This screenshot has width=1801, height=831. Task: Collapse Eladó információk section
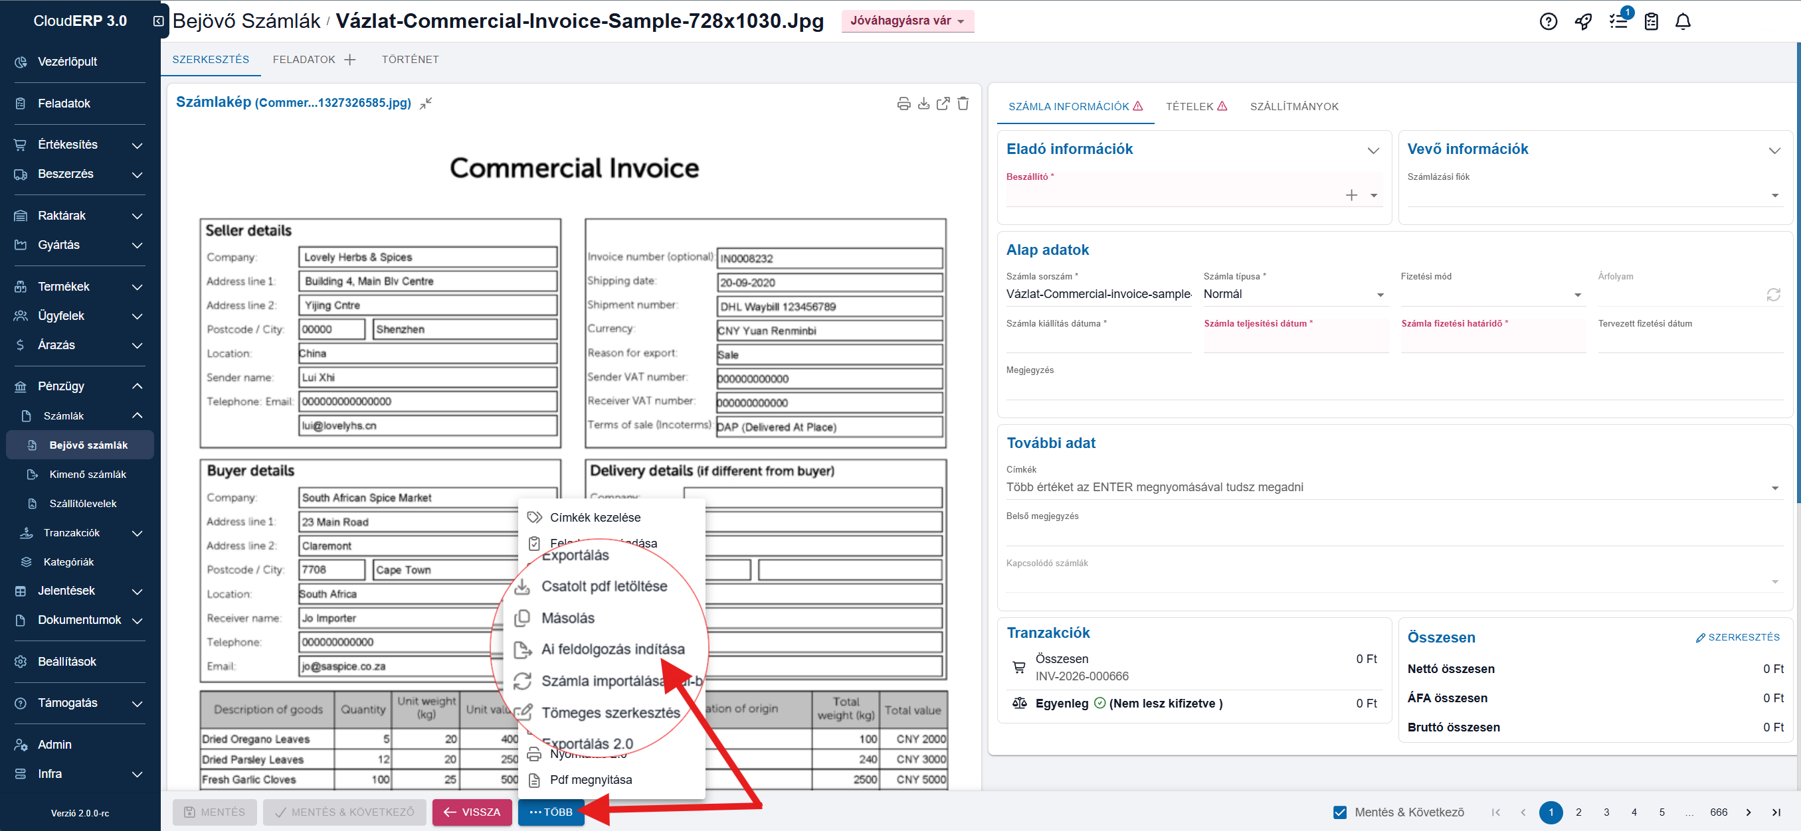click(1373, 150)
